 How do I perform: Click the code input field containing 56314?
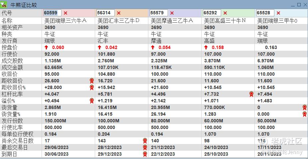click(106, 13)
